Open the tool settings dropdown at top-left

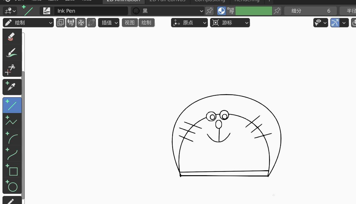[x=11, y=11]
